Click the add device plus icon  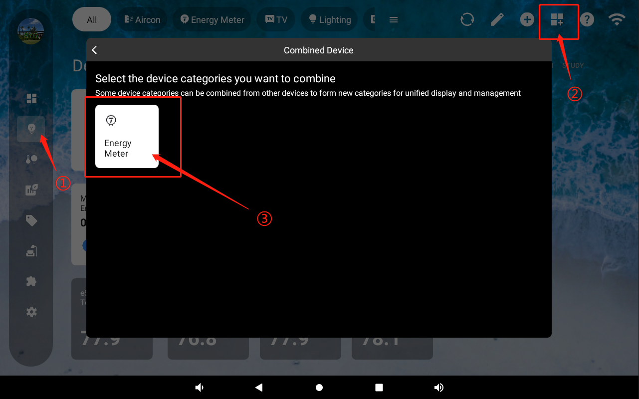coord(527,20)
